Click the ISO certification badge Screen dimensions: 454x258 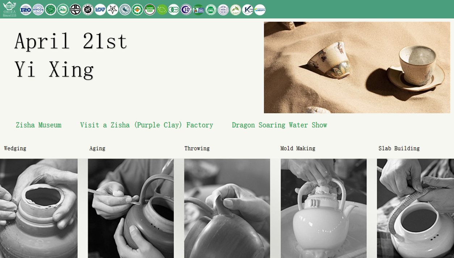click(26, 9)
